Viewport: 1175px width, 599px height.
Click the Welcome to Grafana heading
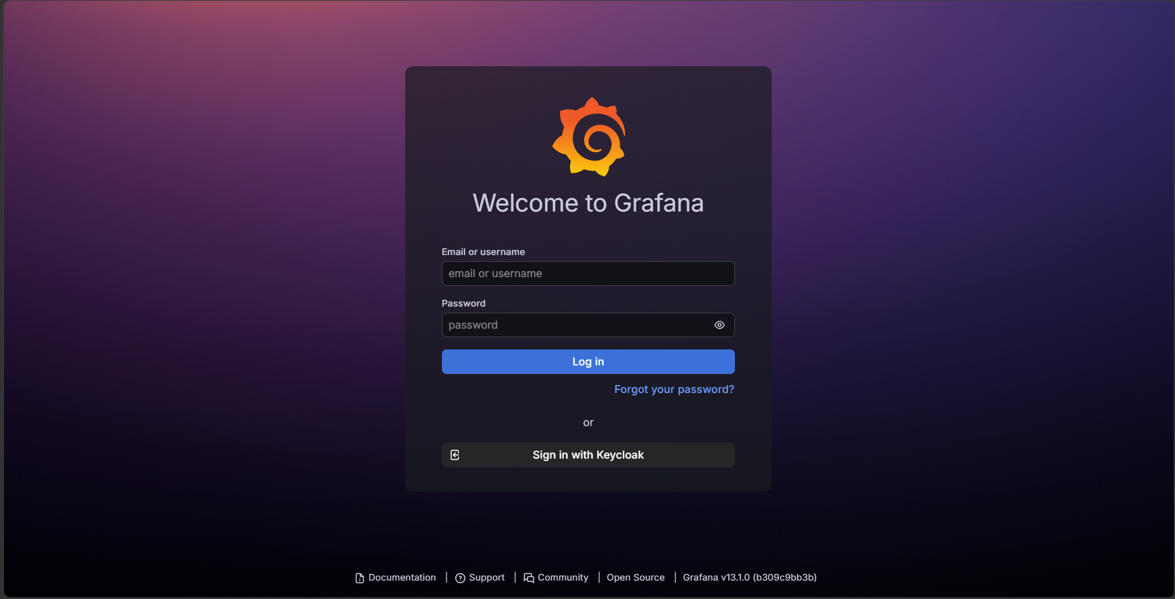coord(588,203)
